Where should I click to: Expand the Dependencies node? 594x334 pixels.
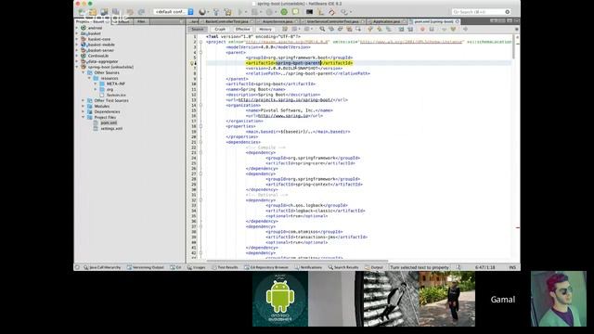(84, 111)
